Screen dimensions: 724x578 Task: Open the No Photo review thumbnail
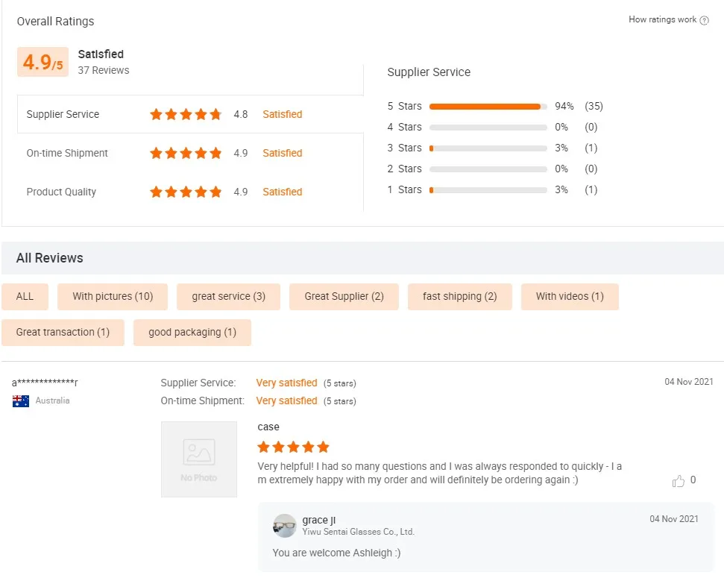pyautogui.click(x=199, y=459)
